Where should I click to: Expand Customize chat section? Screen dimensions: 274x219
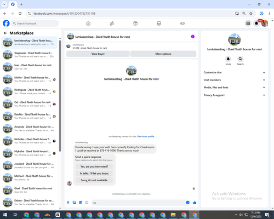[x=235, y=72]
